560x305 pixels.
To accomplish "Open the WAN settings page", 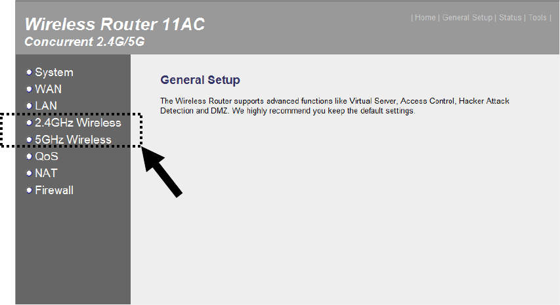I will pos(48,89).
